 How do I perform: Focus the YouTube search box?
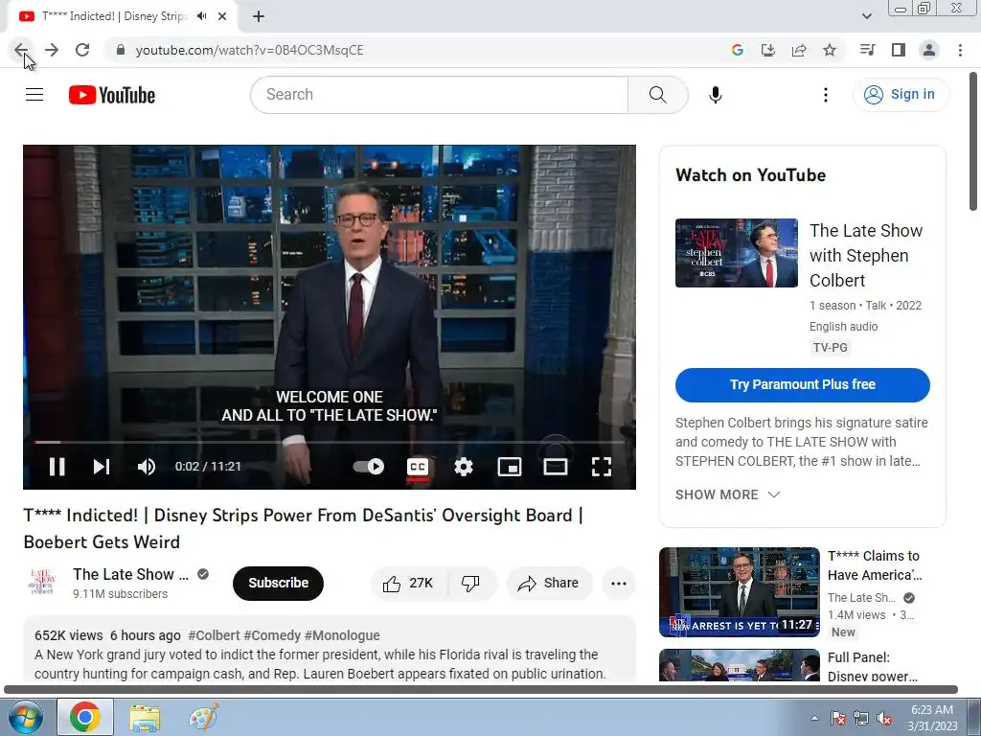(439, 95)
